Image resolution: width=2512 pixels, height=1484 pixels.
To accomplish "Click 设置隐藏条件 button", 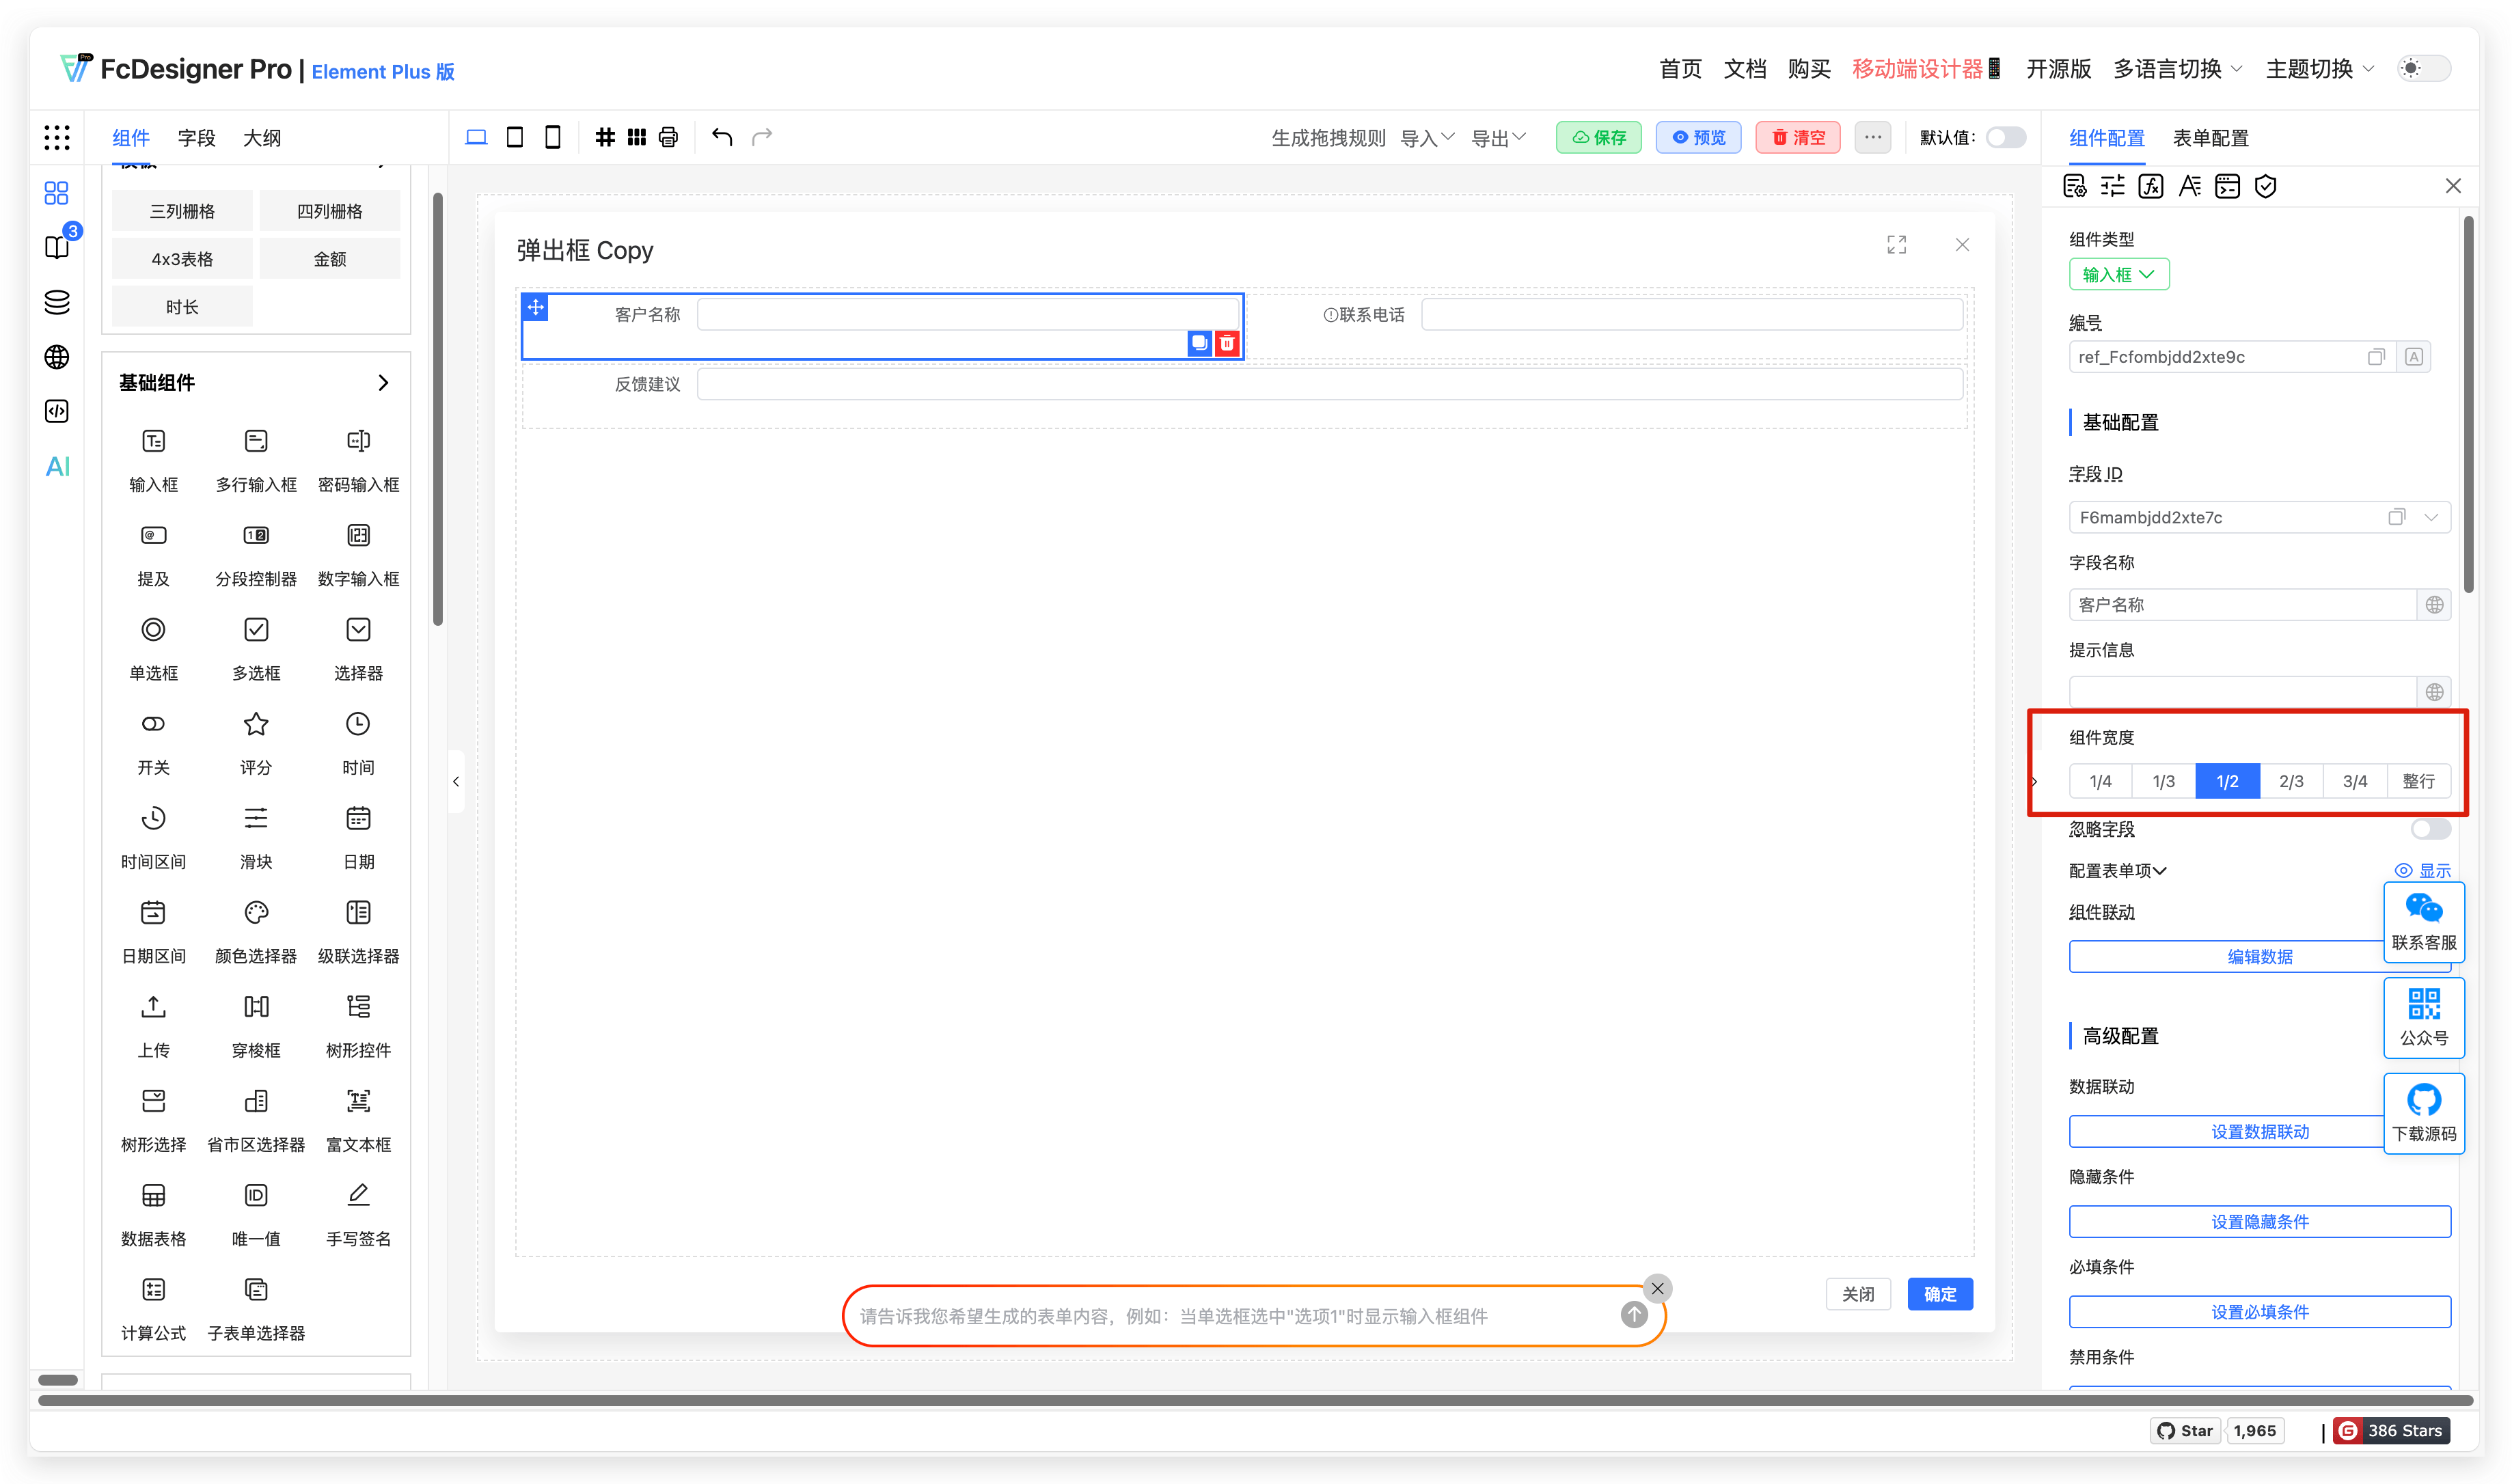I will [2259, 1221].
